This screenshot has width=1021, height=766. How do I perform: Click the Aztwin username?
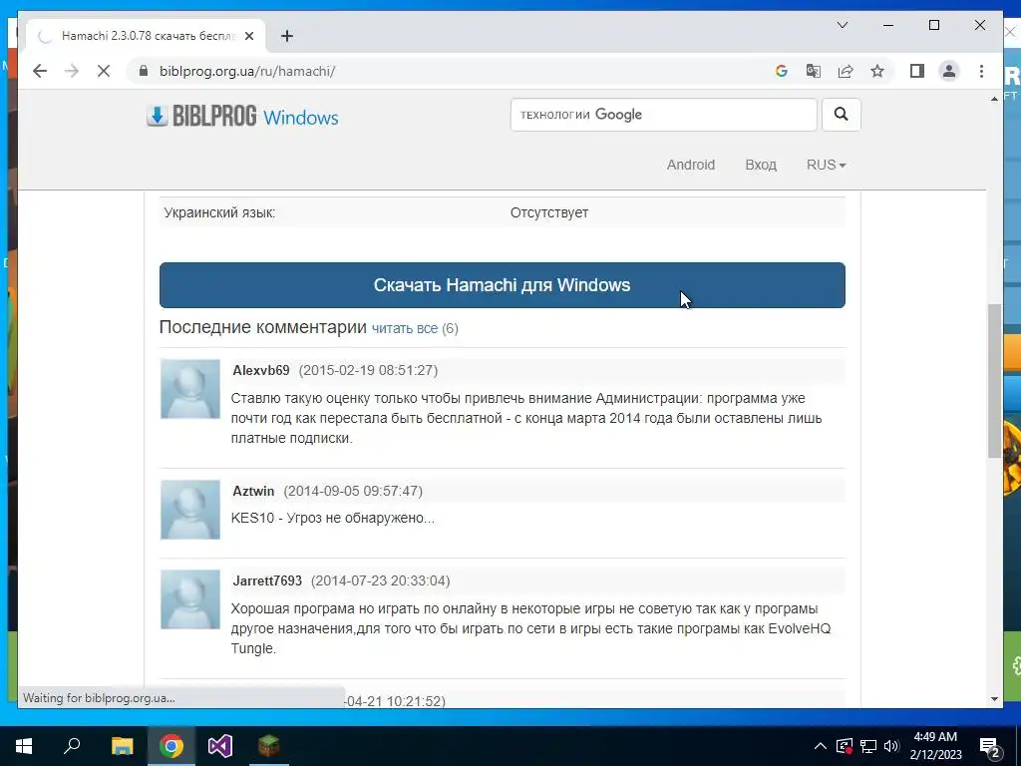(253, 491)
